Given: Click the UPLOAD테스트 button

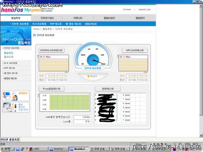Looking at the screenshot, I should click(135, 50).
